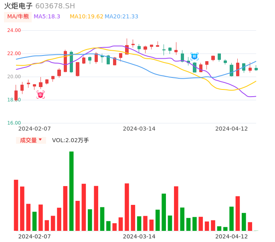Toggle the MA5:18.3 purple line legend
This screenshot has width=275, height=242.
pyautogui.click(x=47, y=17)
